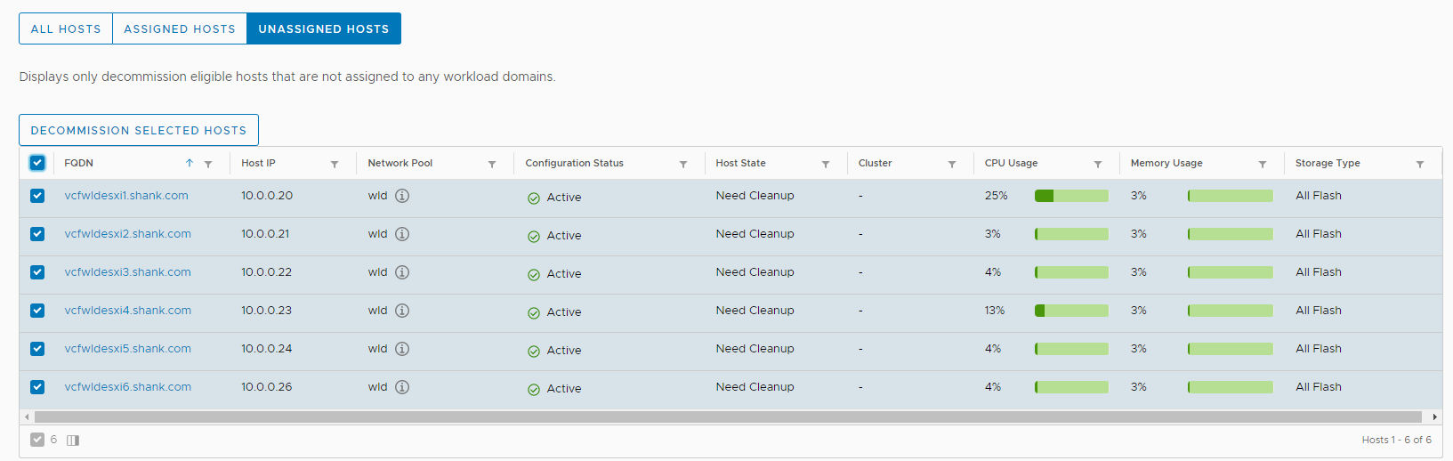The image size is (1453, 461).
Task: Toggle the select-all hosts checkbox in the header
Action: 37,163
